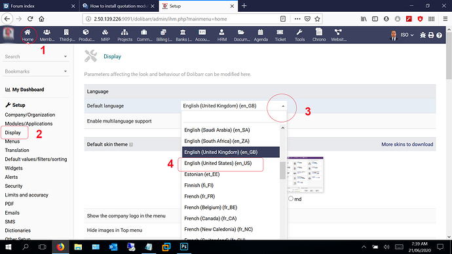Open Limits and accuracy link
452x254 pixels.
click(26, 195)
